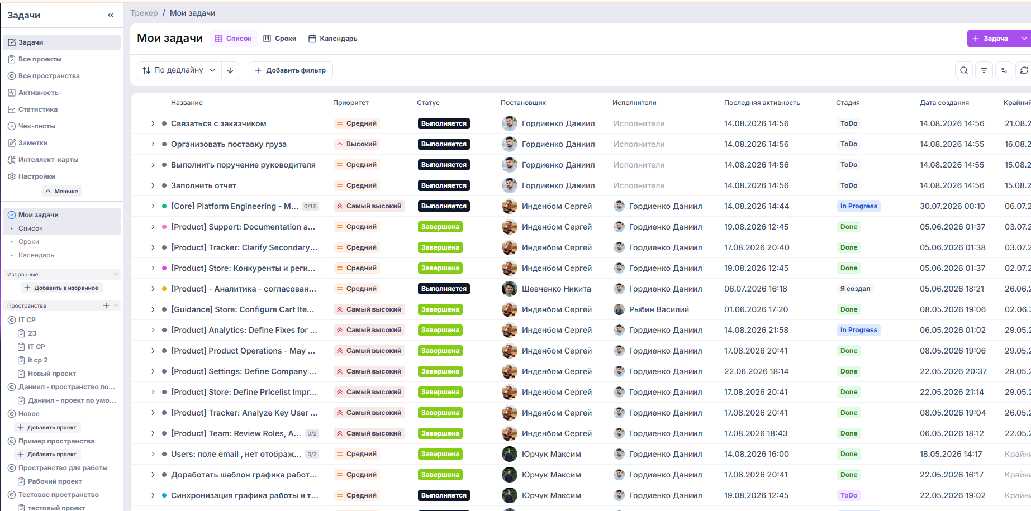Click the Добавить фильтр button
This screenshot has height=511, width=1031.
(x=291, y=70)
